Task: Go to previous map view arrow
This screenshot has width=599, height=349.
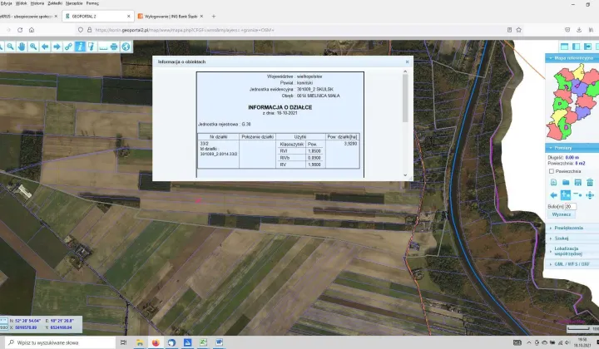Action: (45, 47)
